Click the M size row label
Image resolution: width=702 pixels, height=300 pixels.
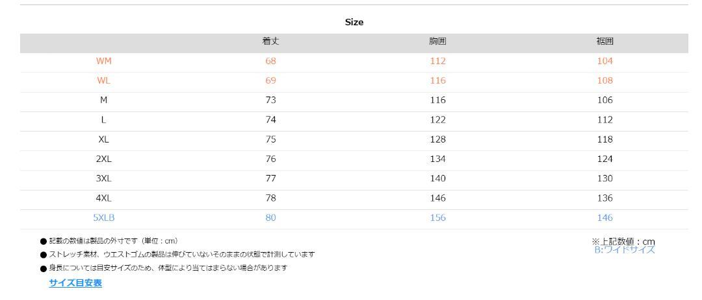pos(103,100)
